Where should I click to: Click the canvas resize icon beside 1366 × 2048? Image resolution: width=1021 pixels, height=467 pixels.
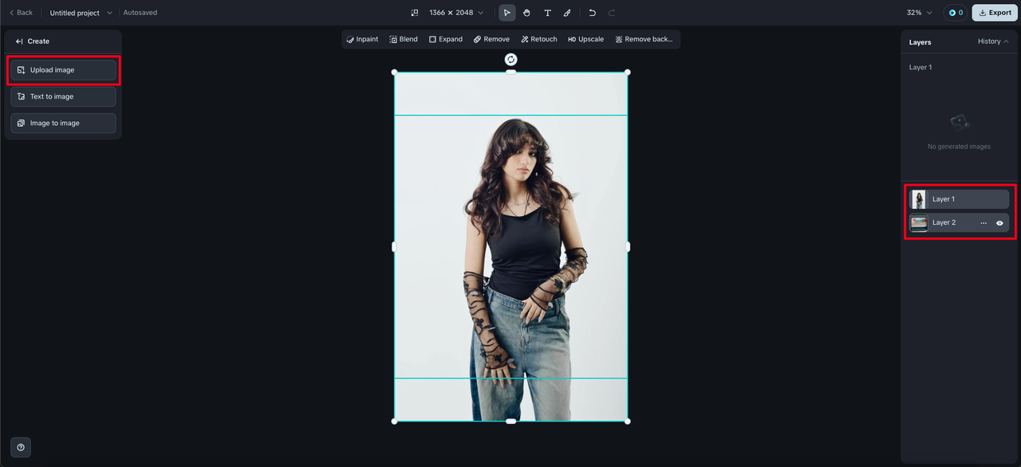[415, 13]
